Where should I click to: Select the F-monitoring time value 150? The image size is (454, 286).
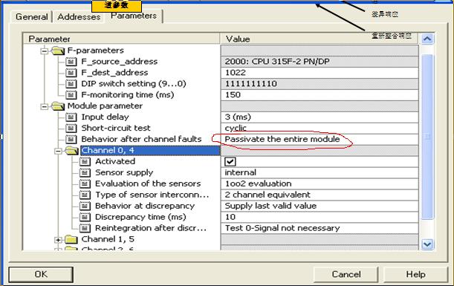point(320,95)
